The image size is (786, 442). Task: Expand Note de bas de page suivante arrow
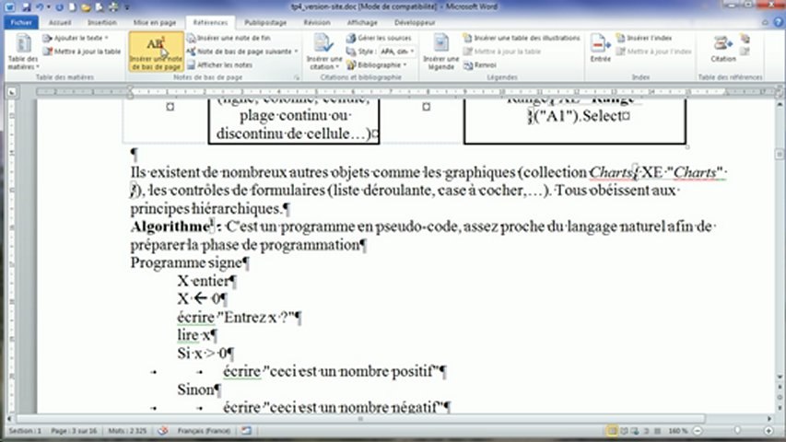[296, 52]
